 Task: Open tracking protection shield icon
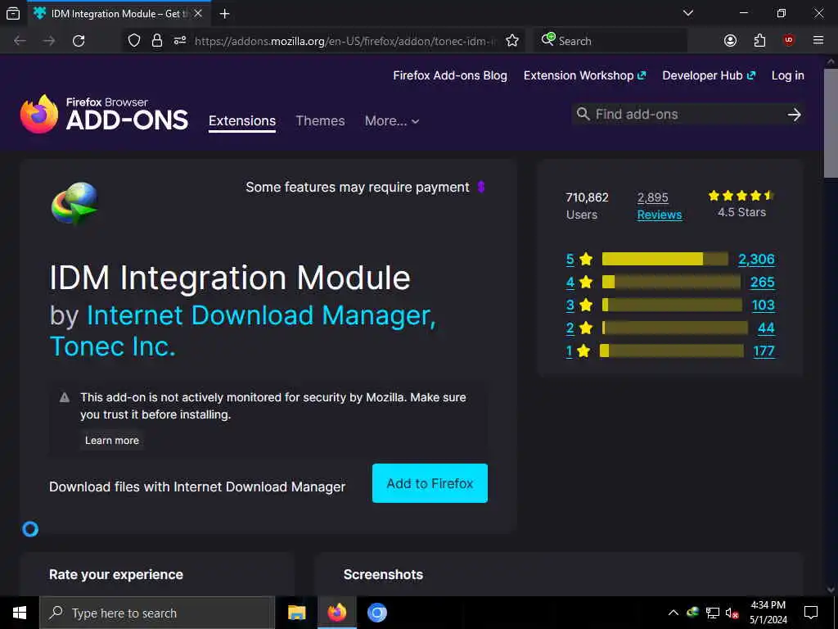134,41
